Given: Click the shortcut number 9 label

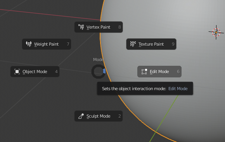Looking at the screenshot, I should pos(173,44).
